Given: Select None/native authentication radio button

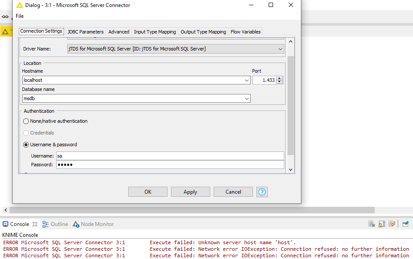Looking at the screenshot, I should (x=26, y=121).
